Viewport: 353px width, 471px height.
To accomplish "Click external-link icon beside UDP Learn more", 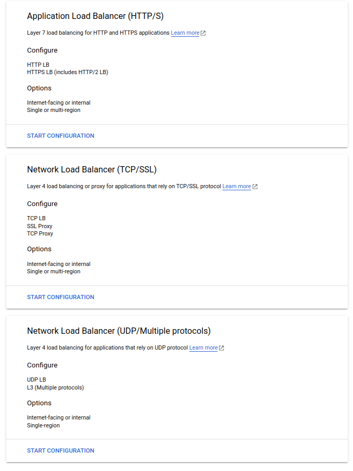I will pyautogui.click(x=221, y=348).
